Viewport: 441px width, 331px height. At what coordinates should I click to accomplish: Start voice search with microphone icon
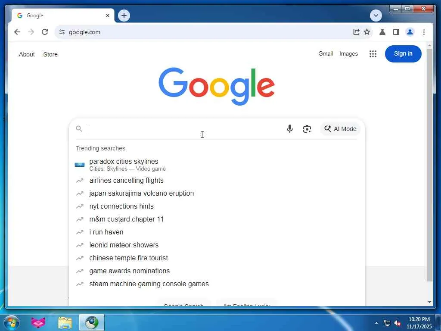290,128
